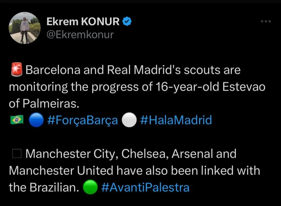
Task: Open the tweet's three-dot more menu
Action: [266, 22]
